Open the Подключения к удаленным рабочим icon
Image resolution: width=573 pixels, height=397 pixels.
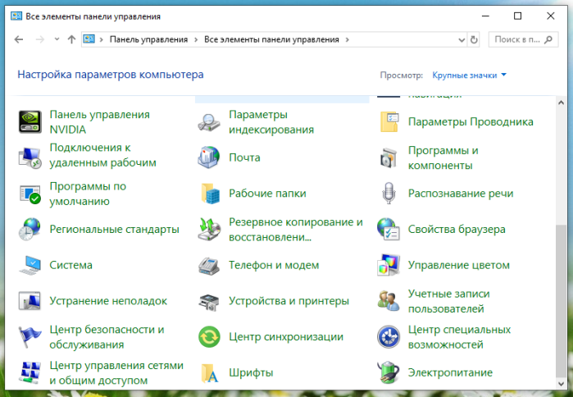coord(30,157)
